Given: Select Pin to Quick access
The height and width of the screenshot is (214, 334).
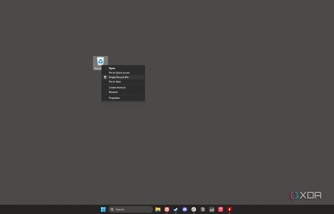Looking at the screenshot, I should click(123, 72).
